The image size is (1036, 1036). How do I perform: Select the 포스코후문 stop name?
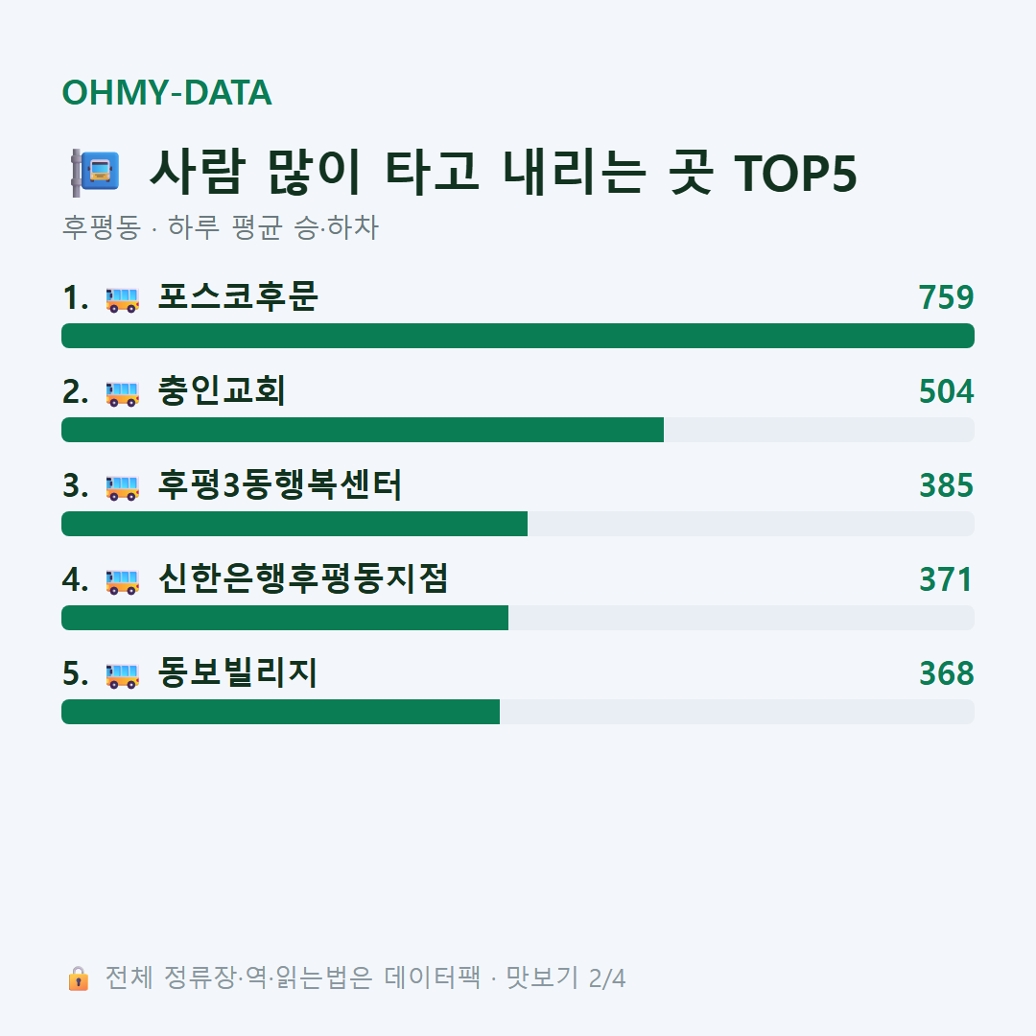click(239, 296)
